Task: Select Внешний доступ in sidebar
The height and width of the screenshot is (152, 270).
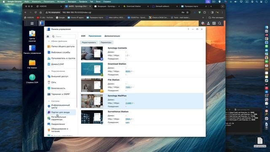Action: tap(61, 76)
